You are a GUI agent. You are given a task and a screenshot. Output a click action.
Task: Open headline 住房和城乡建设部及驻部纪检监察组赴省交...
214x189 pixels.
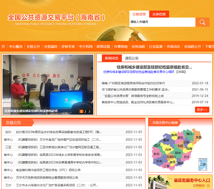[155, 67]
